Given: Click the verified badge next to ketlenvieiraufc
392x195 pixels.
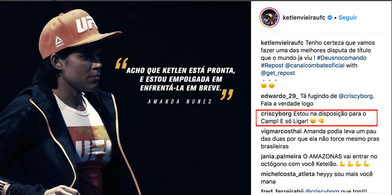Looking at the screenshot, I should tap(330, 18).
